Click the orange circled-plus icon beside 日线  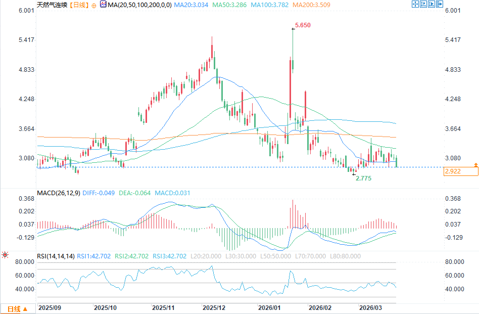[x=94, y=6]
